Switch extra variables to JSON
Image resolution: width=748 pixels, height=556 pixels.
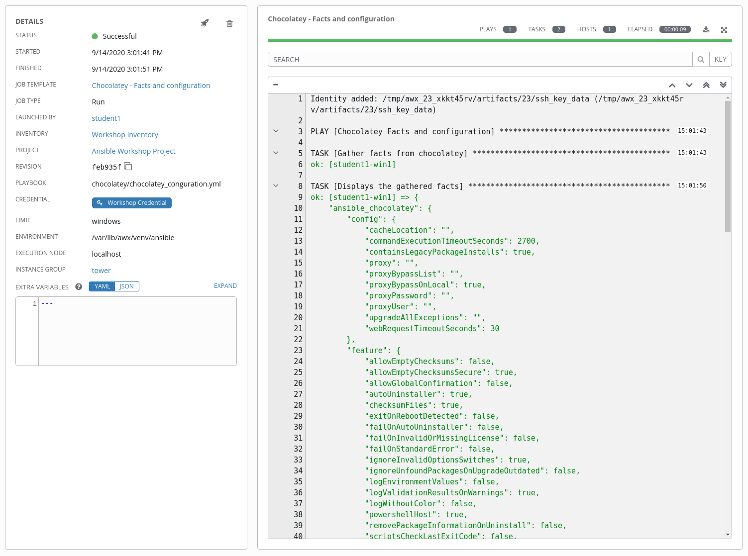127,286
